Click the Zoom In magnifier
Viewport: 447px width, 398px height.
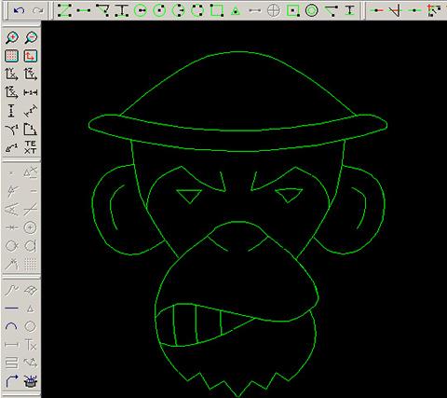12,38
